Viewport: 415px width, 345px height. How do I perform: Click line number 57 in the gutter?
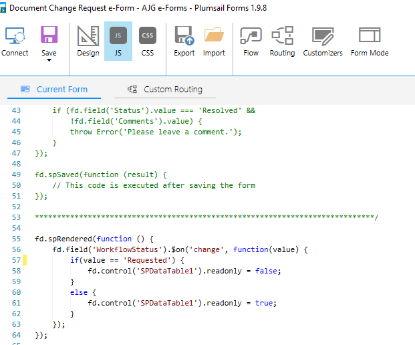pyautogui.click(x=17, y=259)
